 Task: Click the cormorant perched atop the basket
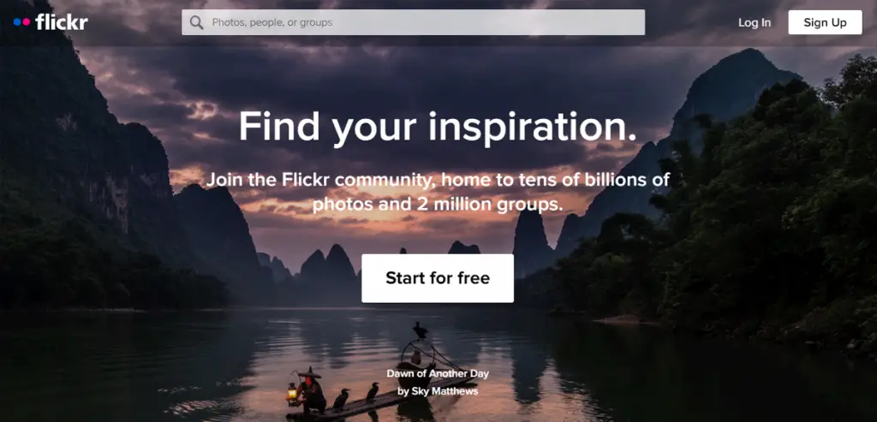point(420,330)
